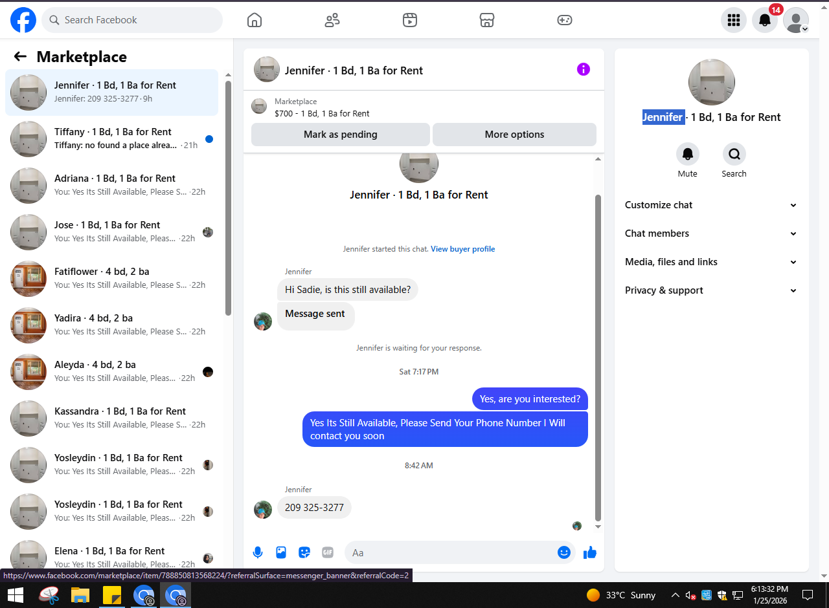Click the Mark as pending button

click(341, 135)
